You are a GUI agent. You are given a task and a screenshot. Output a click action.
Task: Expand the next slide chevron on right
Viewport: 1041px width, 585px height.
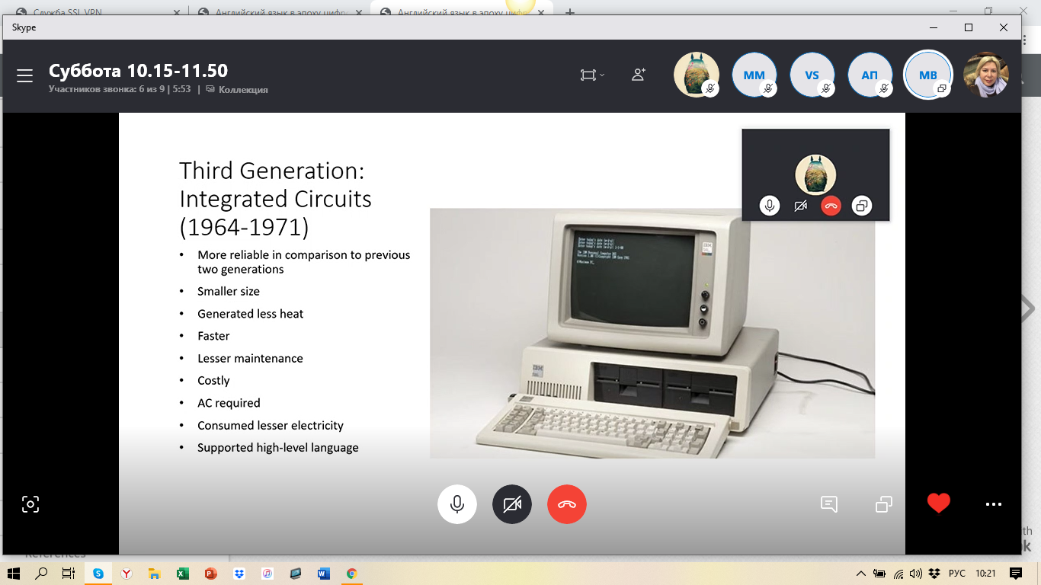(x=1028, y=308)
